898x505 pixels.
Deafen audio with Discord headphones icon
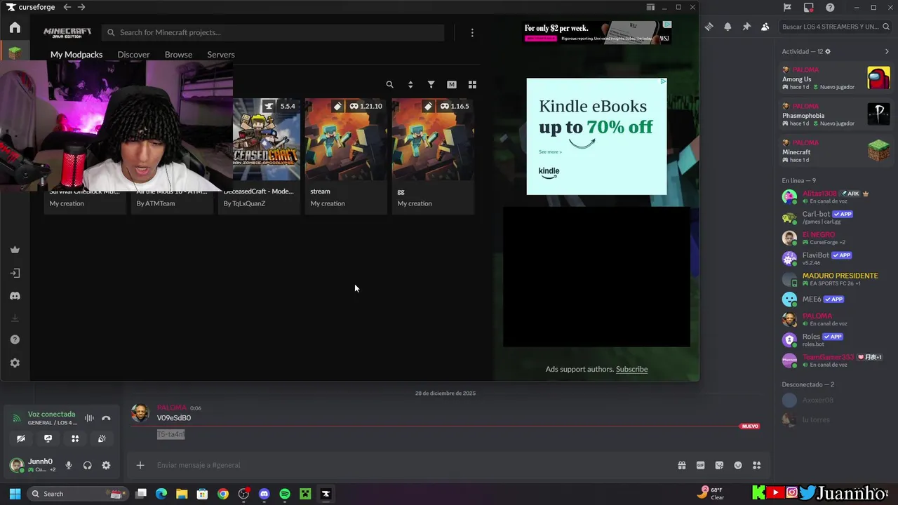(87, 465)
